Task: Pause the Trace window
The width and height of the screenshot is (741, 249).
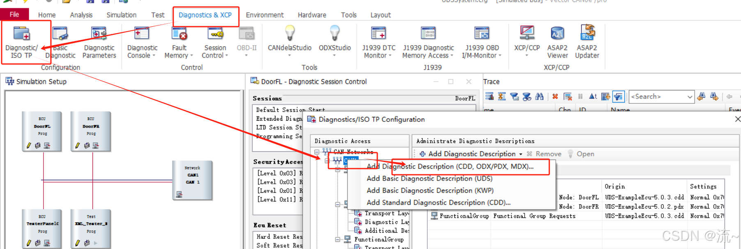Action: pyautogui.click(x=580, y=96)
